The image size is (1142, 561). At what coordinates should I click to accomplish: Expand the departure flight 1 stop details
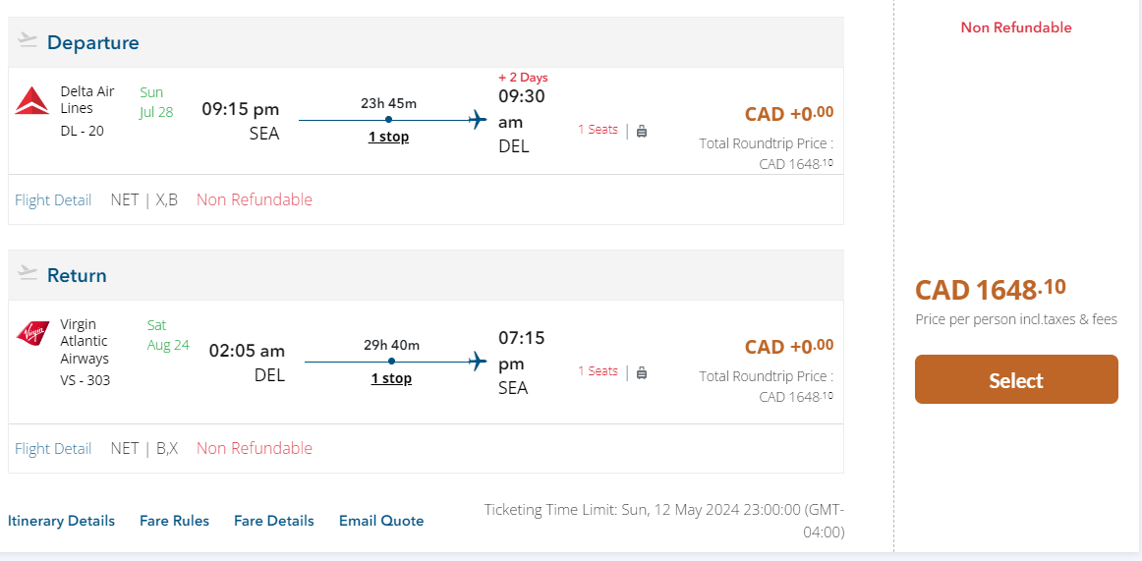click(388, 137)
